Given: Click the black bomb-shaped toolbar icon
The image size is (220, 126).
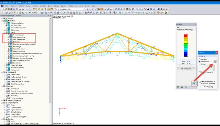Looking at the screenshot, I should pos(148,9).
